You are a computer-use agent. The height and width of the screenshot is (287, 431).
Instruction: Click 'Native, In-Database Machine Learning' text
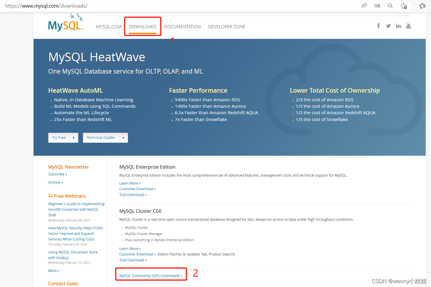[94, 100]
